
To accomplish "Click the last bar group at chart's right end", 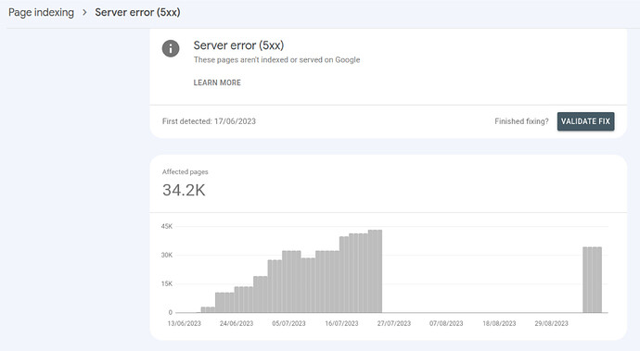I will point(593,280).
